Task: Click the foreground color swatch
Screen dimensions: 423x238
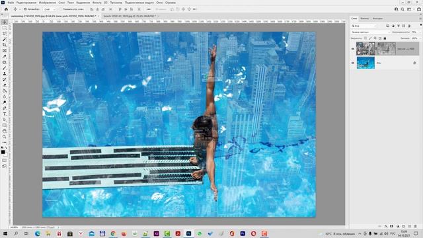Action: click(x=3, y=152)
